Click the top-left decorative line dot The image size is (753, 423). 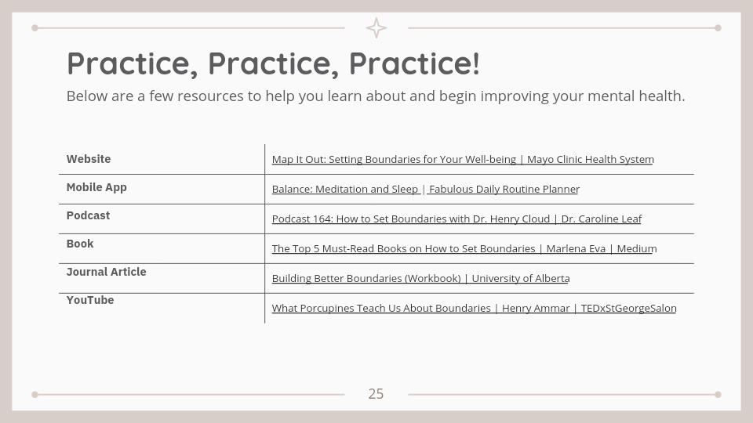pyautogui.click(x=35, y=28)
